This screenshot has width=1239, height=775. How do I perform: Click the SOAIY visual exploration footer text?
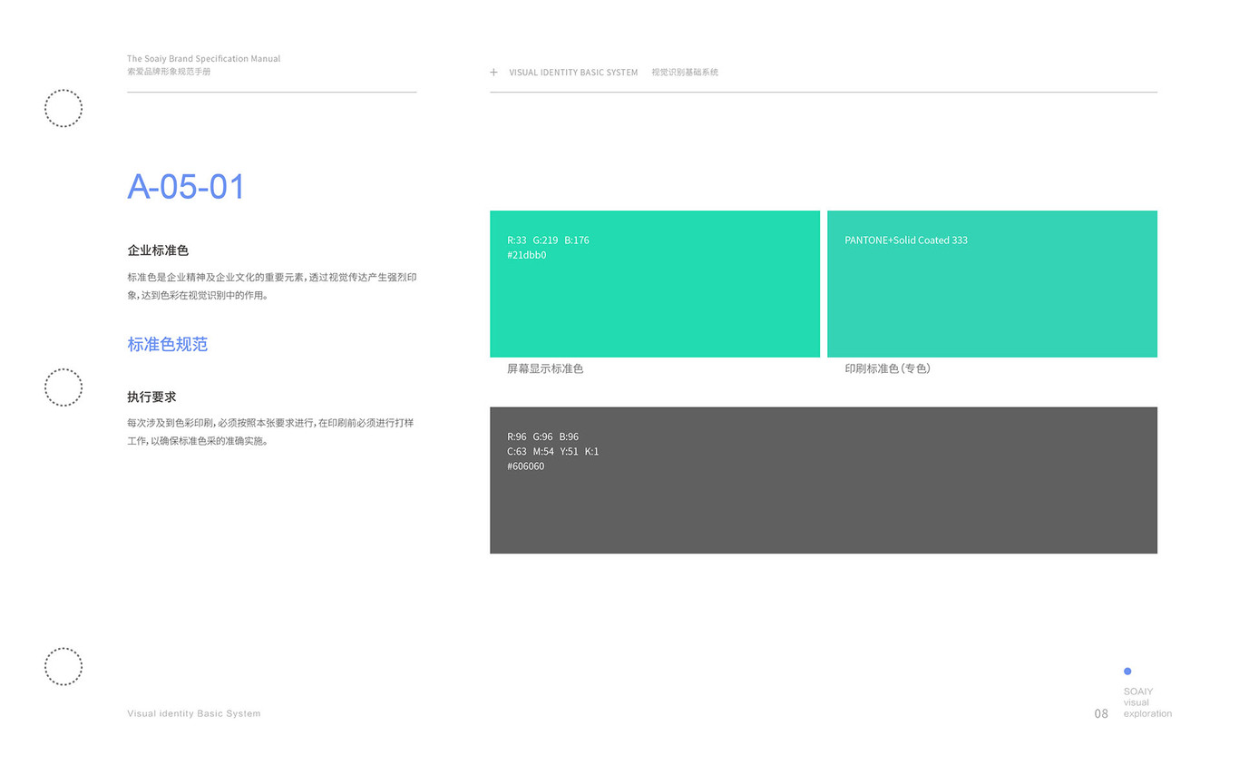pyautogui.click(x=1147, y=702)
